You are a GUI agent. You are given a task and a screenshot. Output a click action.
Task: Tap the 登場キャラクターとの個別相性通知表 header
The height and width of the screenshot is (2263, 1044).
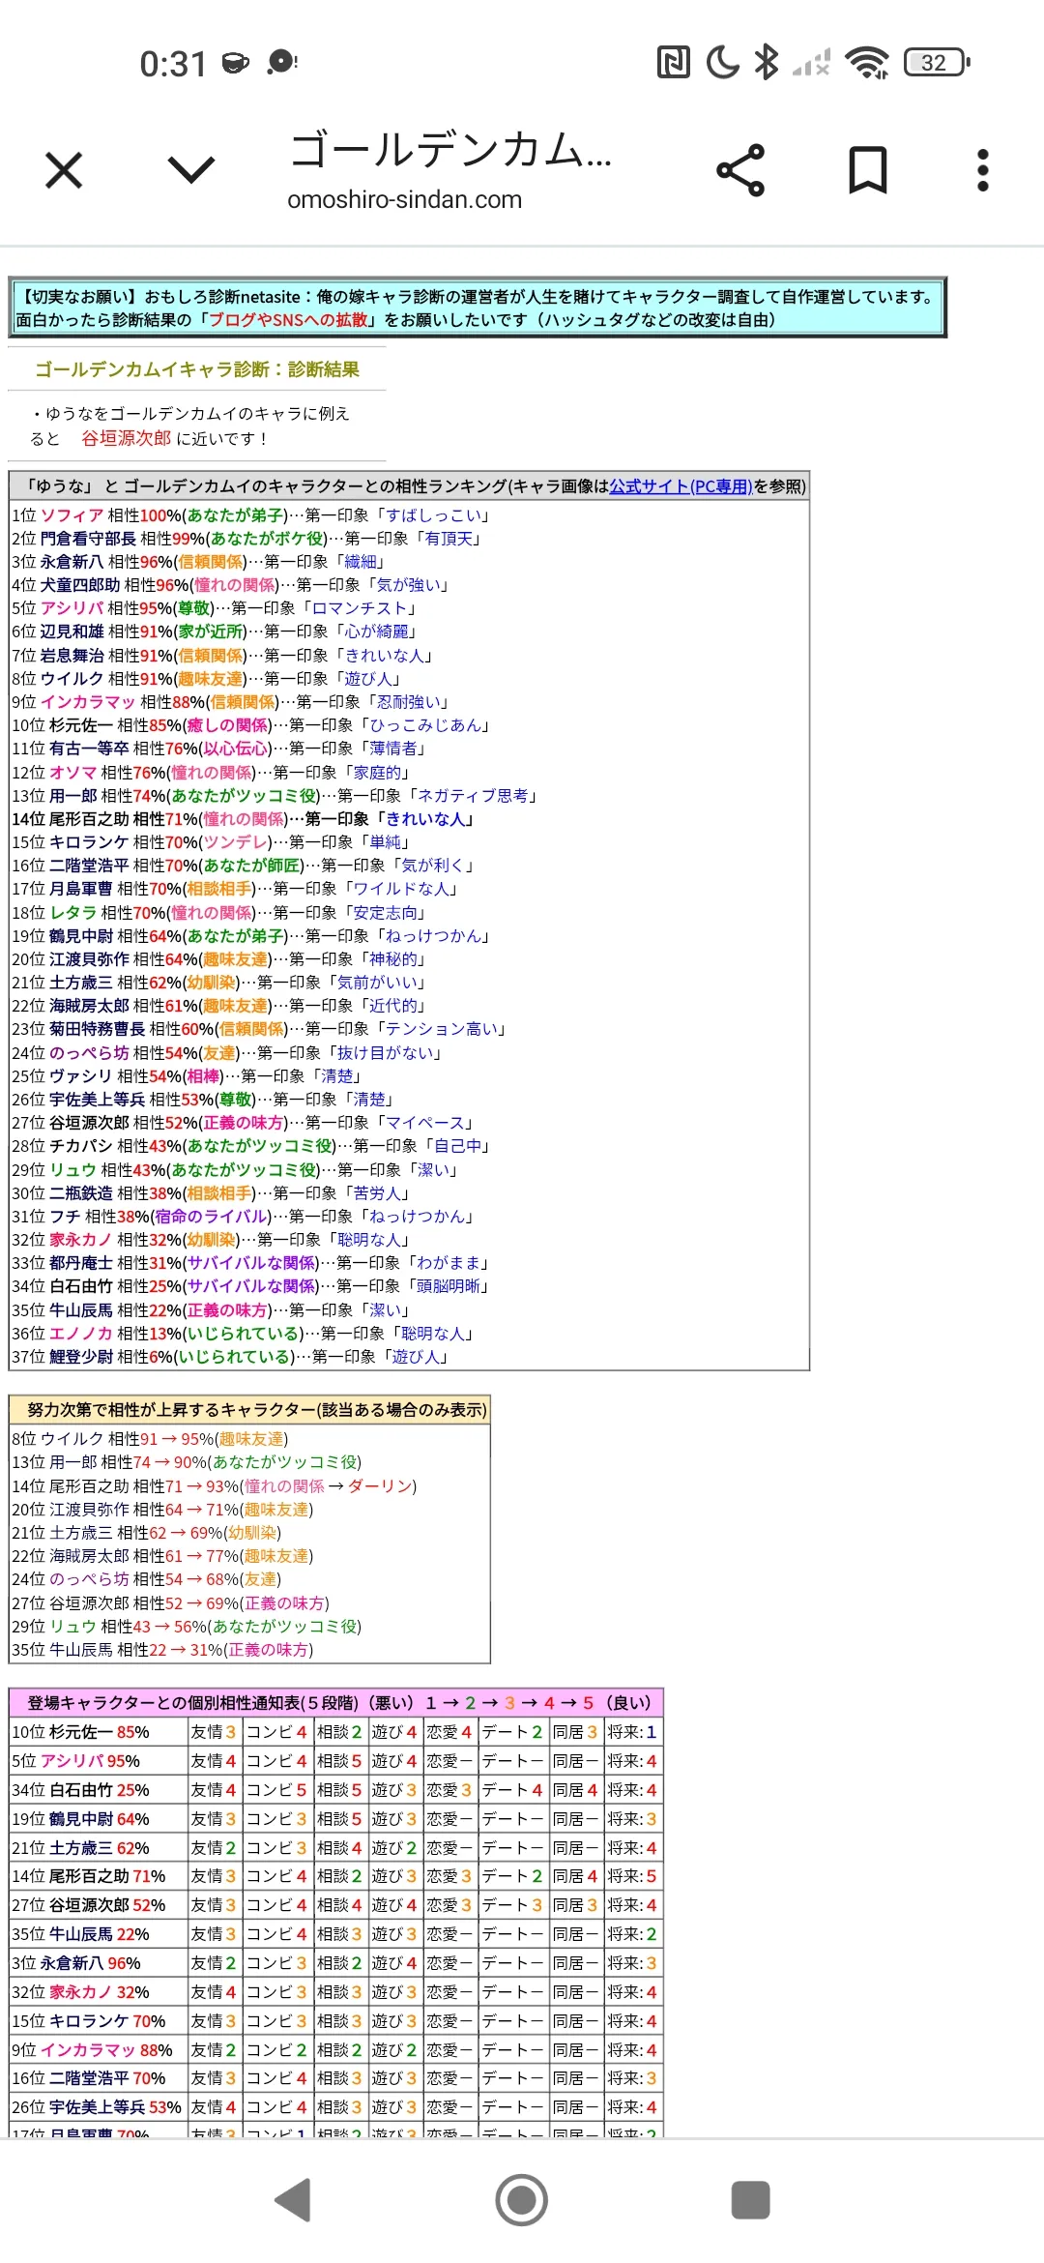pyautogui.click(x=335, y=1703)
